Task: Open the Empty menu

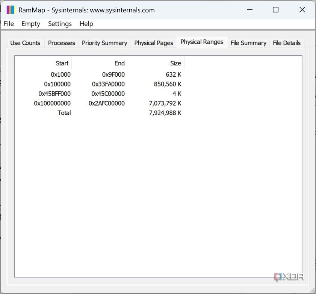Action: pos(30,24)
